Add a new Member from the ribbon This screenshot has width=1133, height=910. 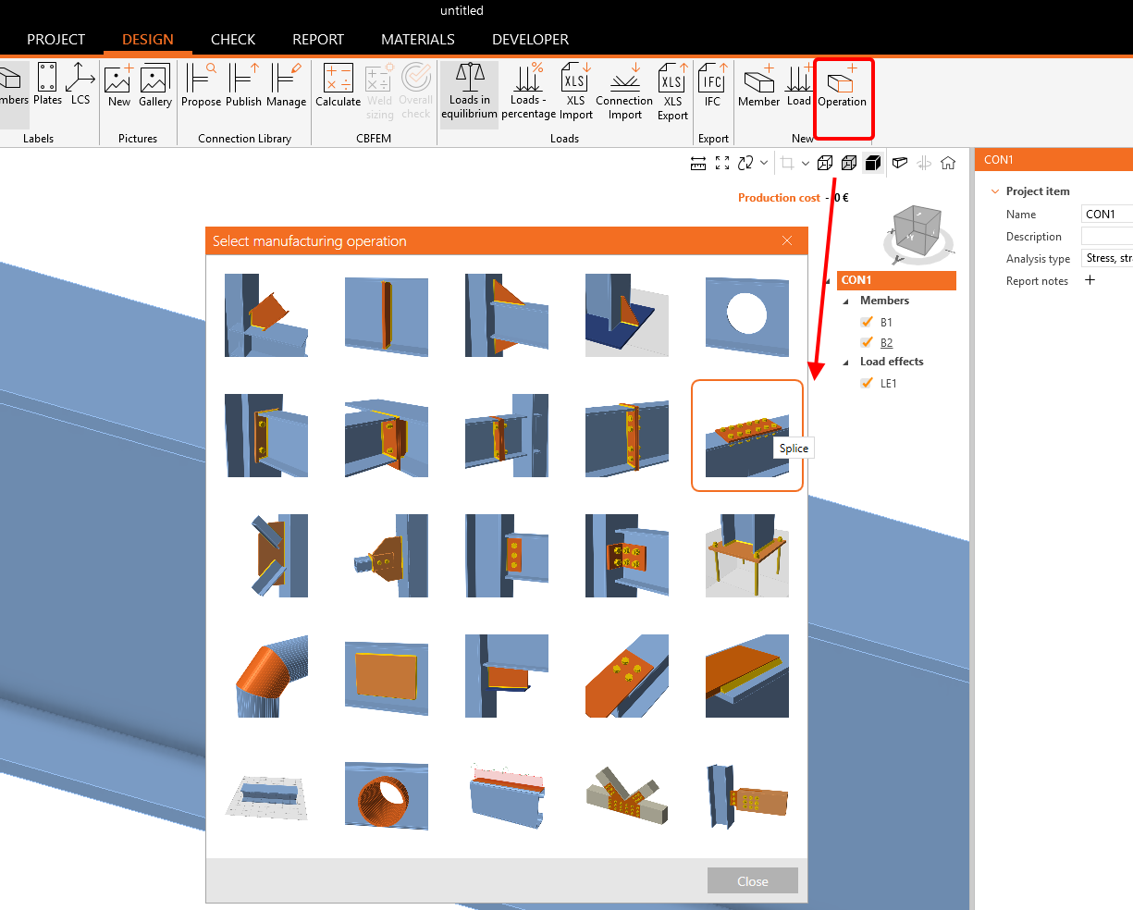[x=758, y=90]
